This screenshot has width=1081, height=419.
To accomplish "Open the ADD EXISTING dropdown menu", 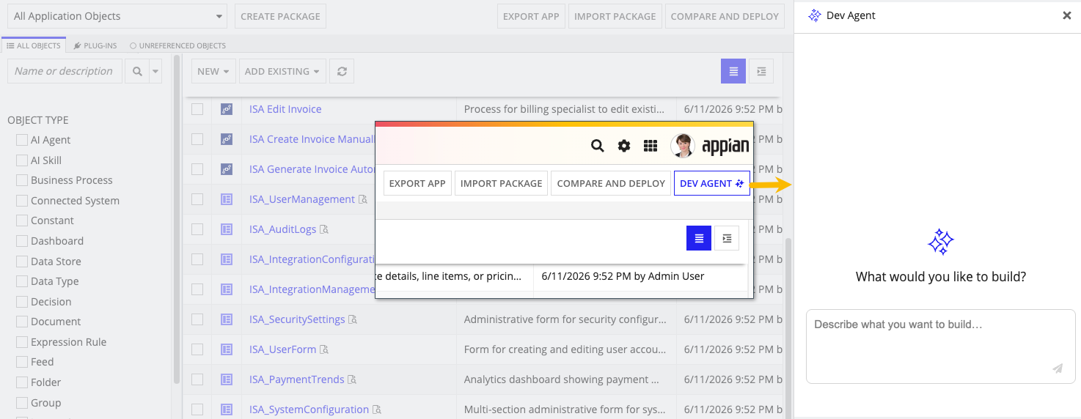I will tap(282, 71).
